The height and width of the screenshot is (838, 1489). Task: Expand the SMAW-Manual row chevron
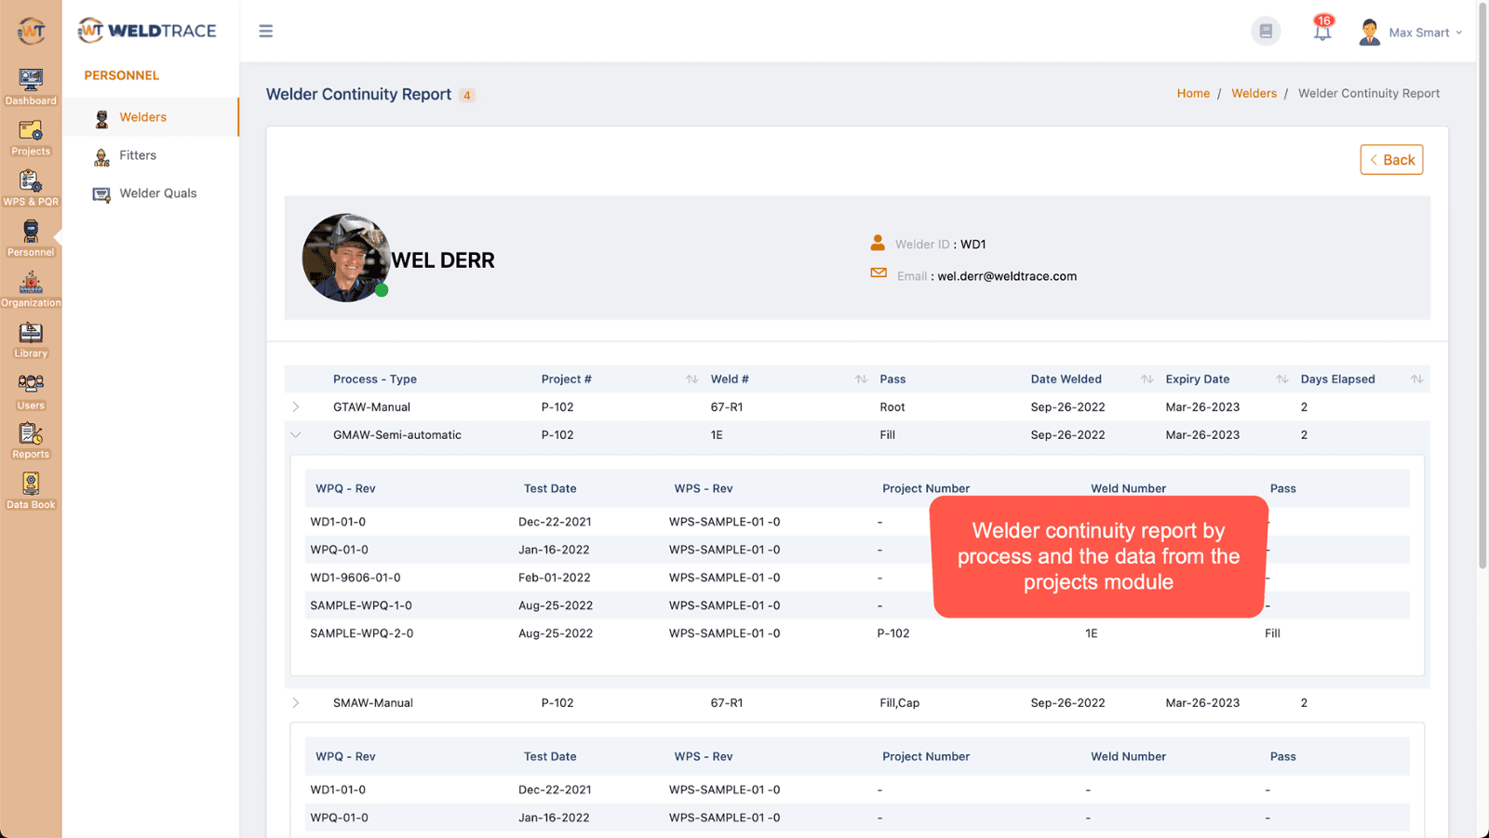[x=296, y=703]
